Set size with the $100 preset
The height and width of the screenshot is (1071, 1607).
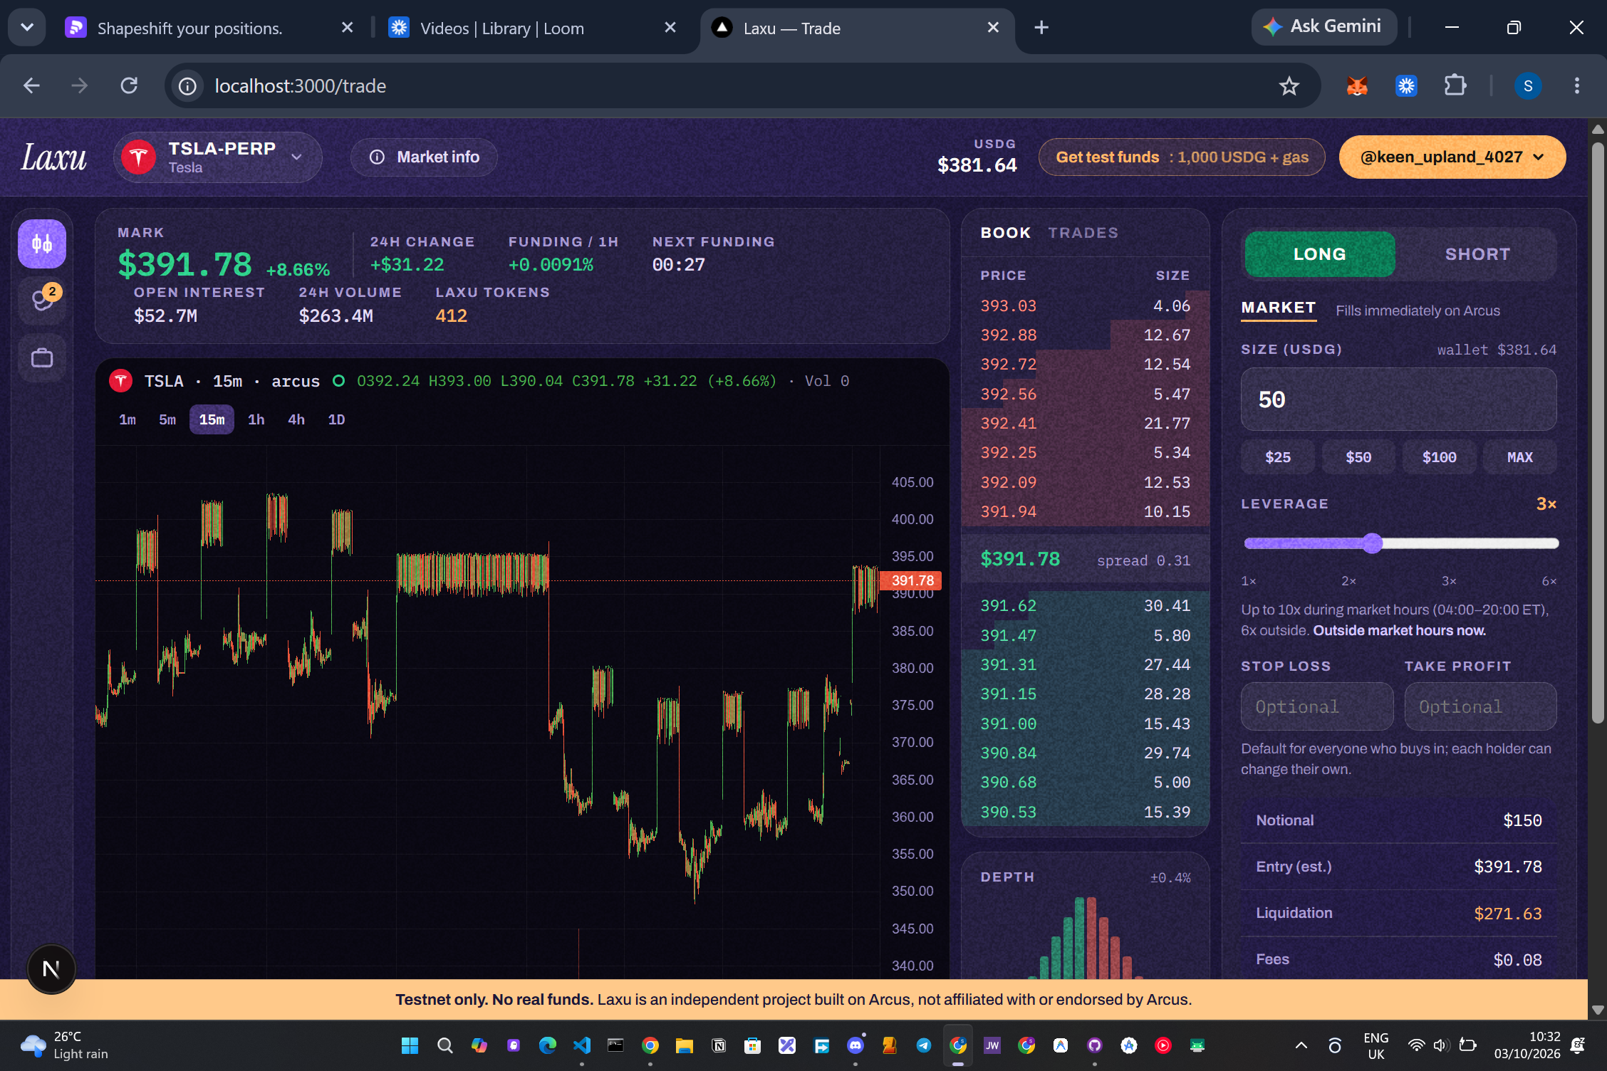pyautogui.click(x=1439, y=457)
